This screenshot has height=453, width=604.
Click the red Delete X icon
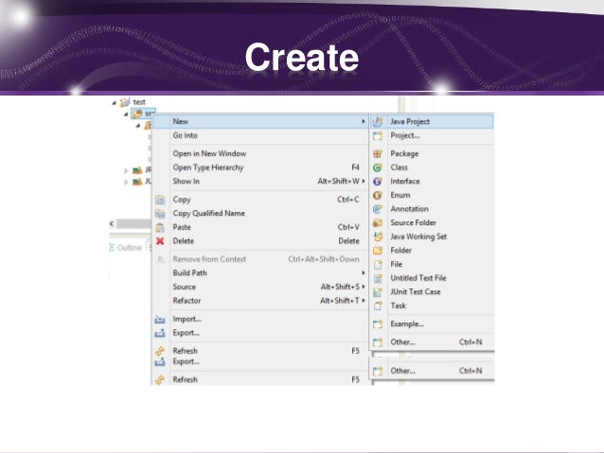click(160, 241)
